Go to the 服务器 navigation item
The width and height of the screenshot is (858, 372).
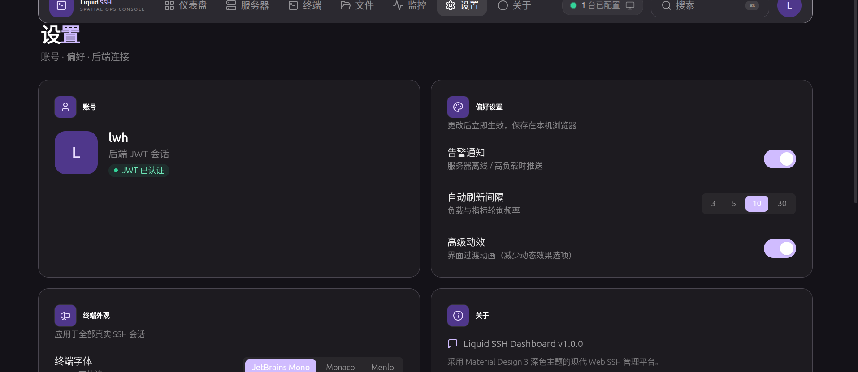click(x=248, y=6)
